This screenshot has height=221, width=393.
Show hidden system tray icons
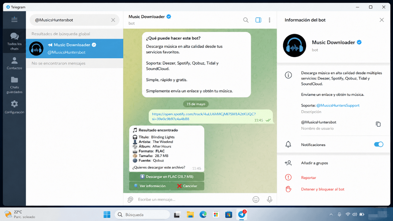point(331,214)
